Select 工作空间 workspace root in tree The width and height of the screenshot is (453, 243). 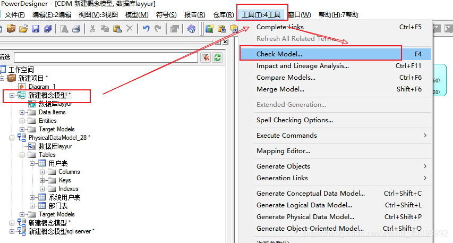(21, 70)
